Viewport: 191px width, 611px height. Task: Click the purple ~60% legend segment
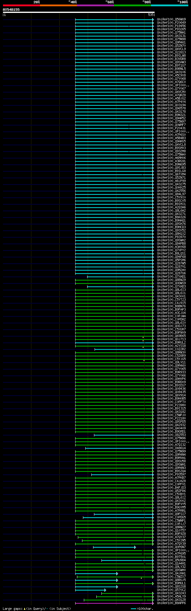95,5
